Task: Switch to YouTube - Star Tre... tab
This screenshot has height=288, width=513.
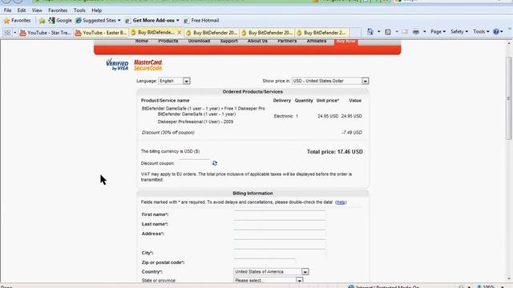Action: tap(45, 33)
